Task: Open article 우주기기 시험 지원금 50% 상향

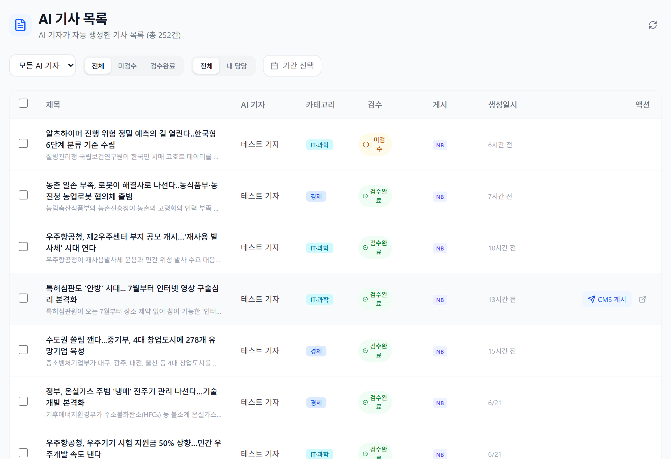Action: pyautogui.click(x=134, y=448)
